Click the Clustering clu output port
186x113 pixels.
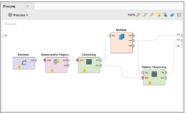point(101,60)
